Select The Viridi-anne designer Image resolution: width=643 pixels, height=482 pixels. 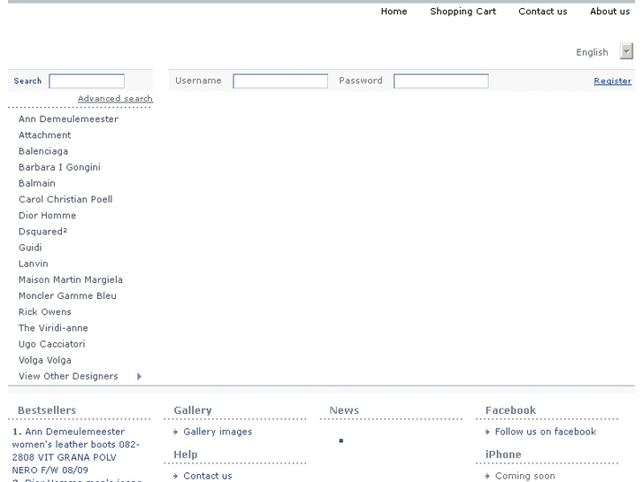[53, 328]
